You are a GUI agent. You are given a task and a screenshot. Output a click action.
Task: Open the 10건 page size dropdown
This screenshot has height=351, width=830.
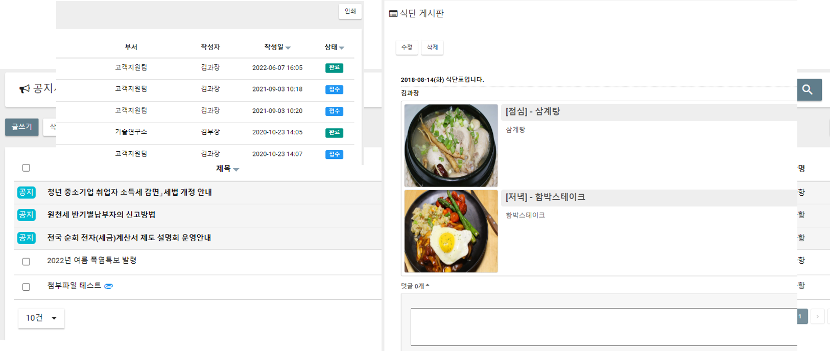click(41, 318)
